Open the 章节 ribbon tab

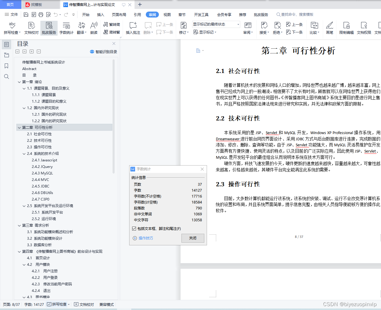(182, 15)
